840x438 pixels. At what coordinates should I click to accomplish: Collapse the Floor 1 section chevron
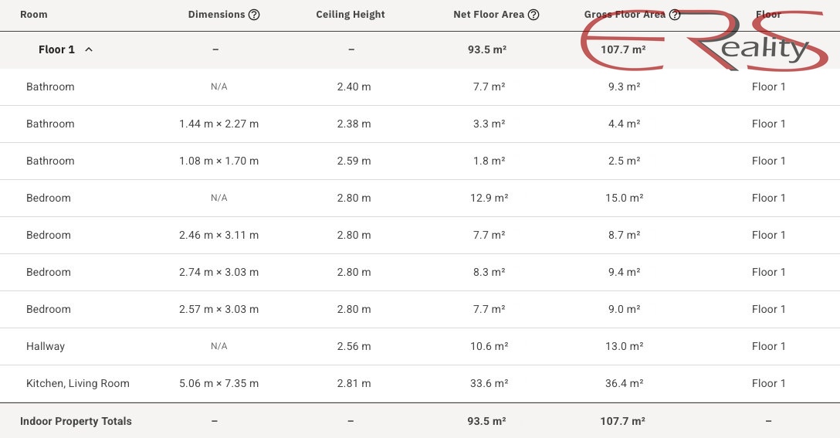pyautogui.click(x=89, y=49)
